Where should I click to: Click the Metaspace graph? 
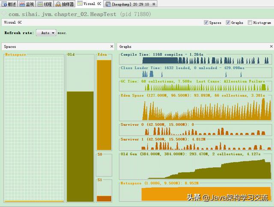pyautogui.click(x=195, y=193)
